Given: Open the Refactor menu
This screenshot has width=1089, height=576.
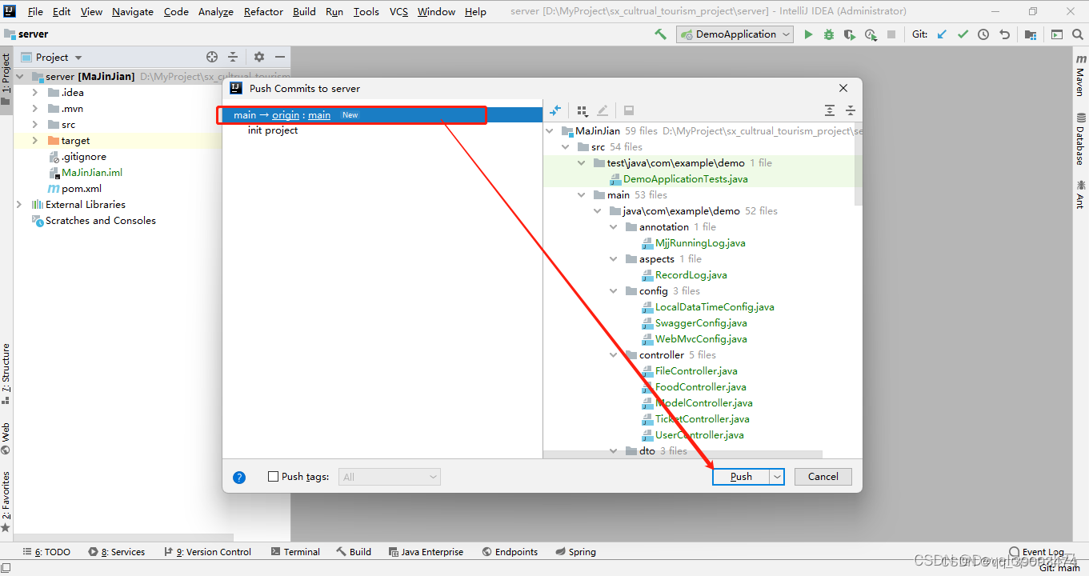Looking at the screenshot, I should [x=263, y=12].
